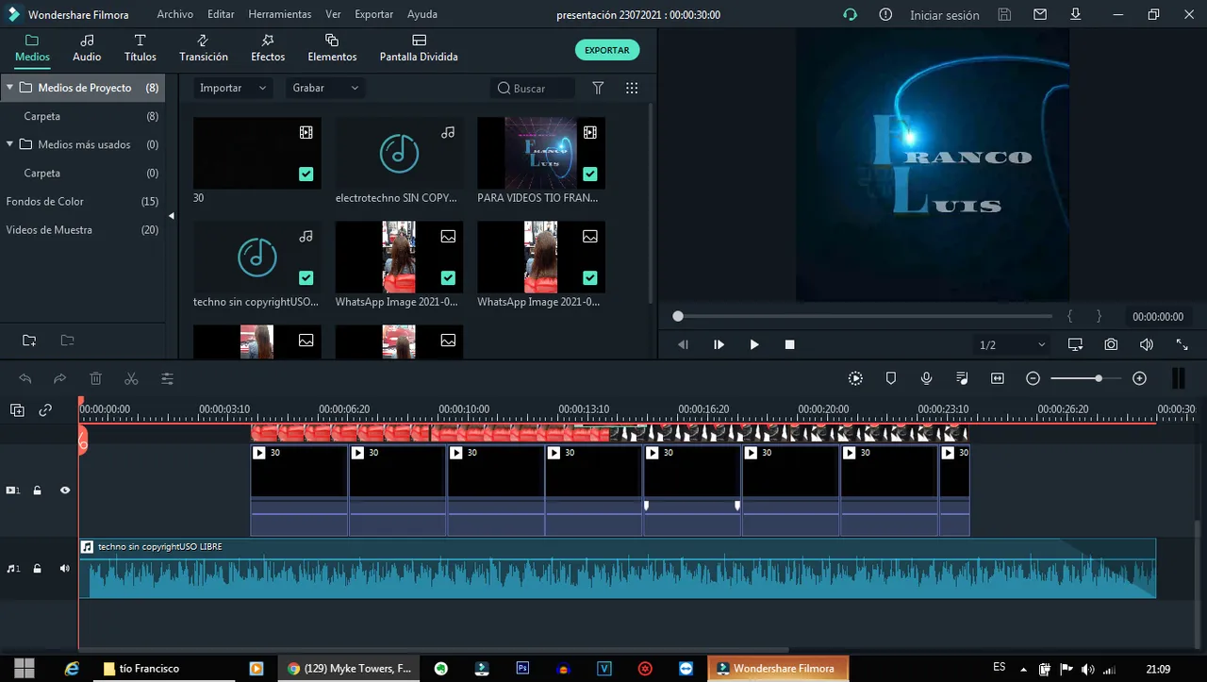The image size is (1207, 682).
Task: Lock audio track 1
Action: 38,569
